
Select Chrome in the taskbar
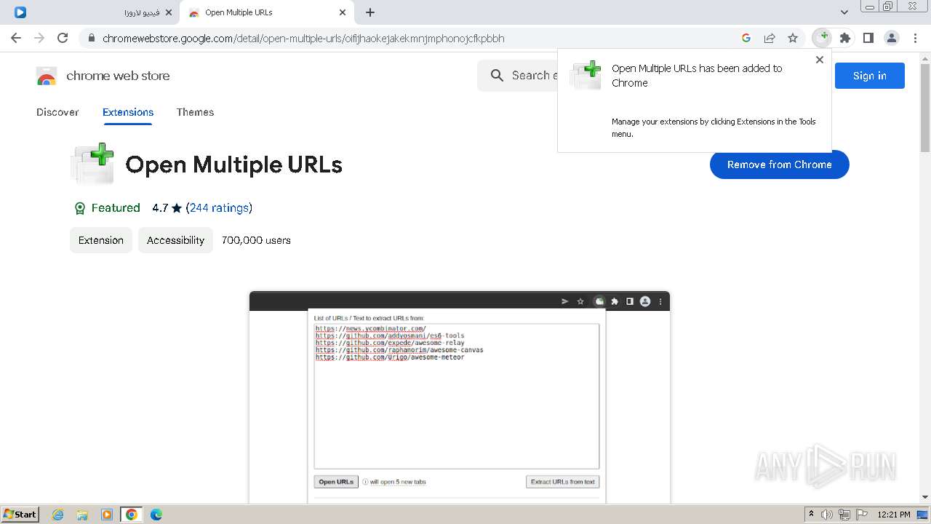coord(132,515)
